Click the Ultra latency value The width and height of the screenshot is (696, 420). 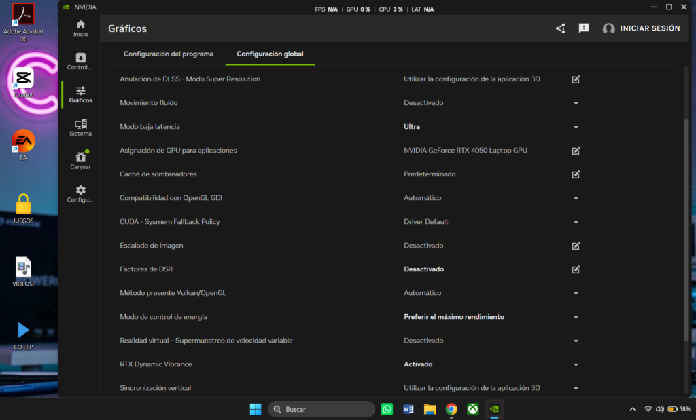[412, 127]
